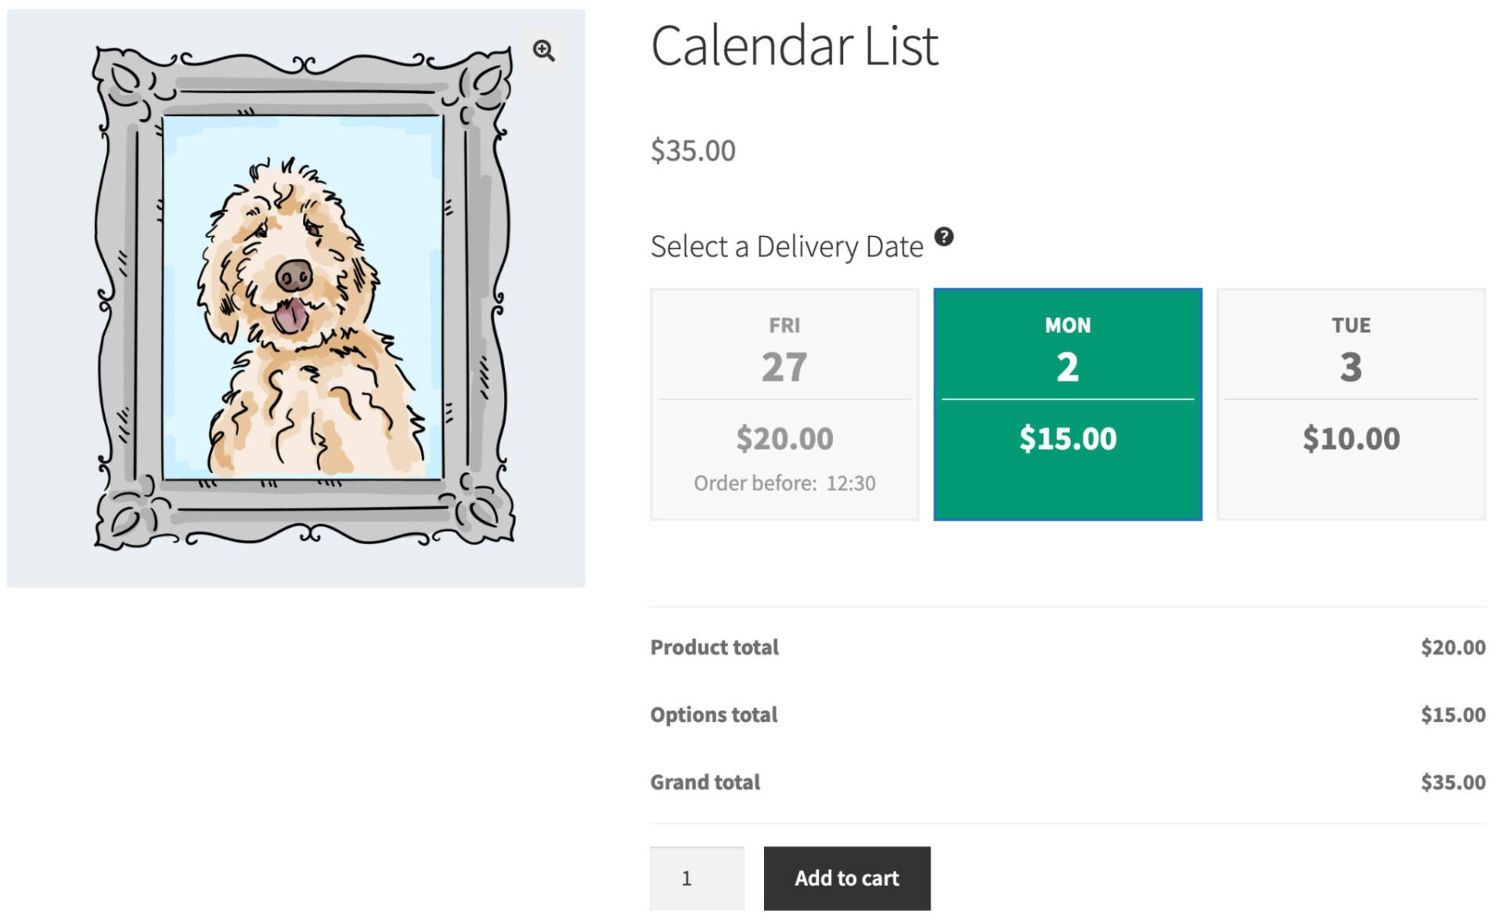Click the $10.00 price on Tuesday tile
Image resolution: width=1503 pixels, height=921 pixels.
(1350, 439)
